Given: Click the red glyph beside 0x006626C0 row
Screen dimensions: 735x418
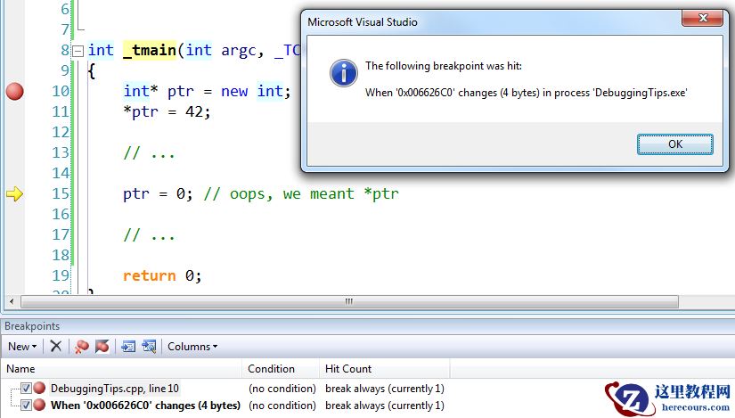Looking at the screenshot, I should point(40,405).
